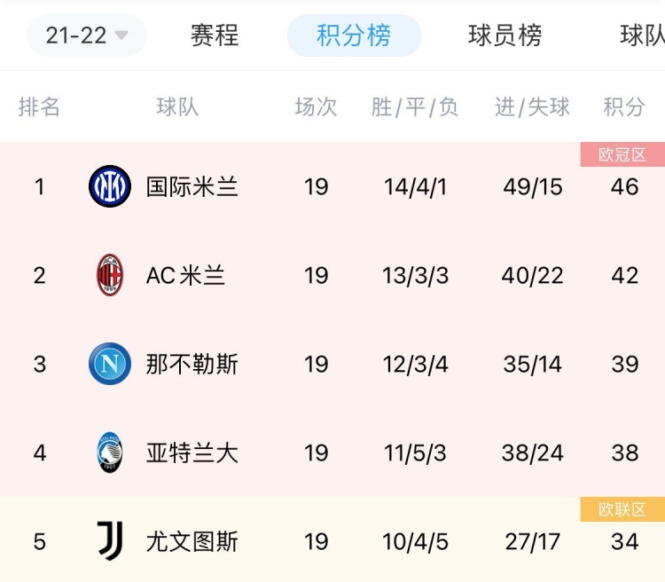The width and height of the screenshot is (665, 582).
Task: Click the 欧冠区 zone badge
Action: pyautogui.click(x=622, y=154)
